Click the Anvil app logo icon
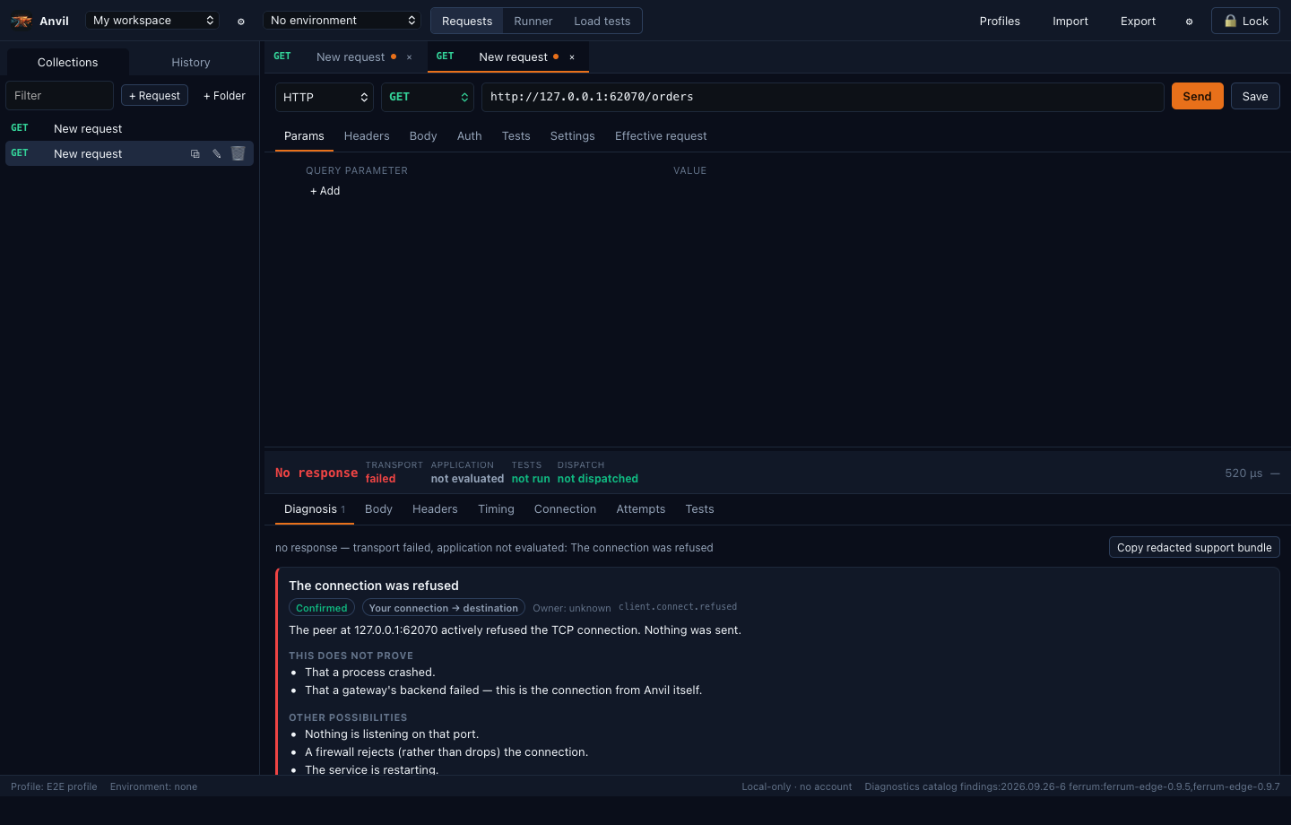This screenshot has height=825, width=1291. [22, 21]
